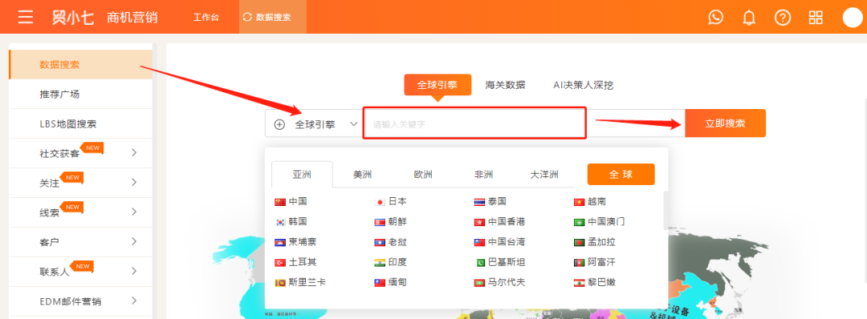Open 推荐广场 in sidebar
This screenshot has width=867, height=319.
pos(81,94)
